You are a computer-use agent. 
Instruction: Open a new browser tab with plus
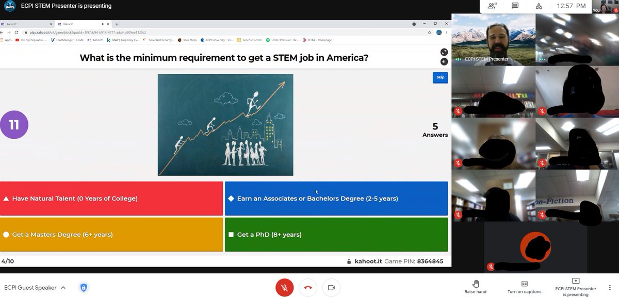click(x=117, y=24)
